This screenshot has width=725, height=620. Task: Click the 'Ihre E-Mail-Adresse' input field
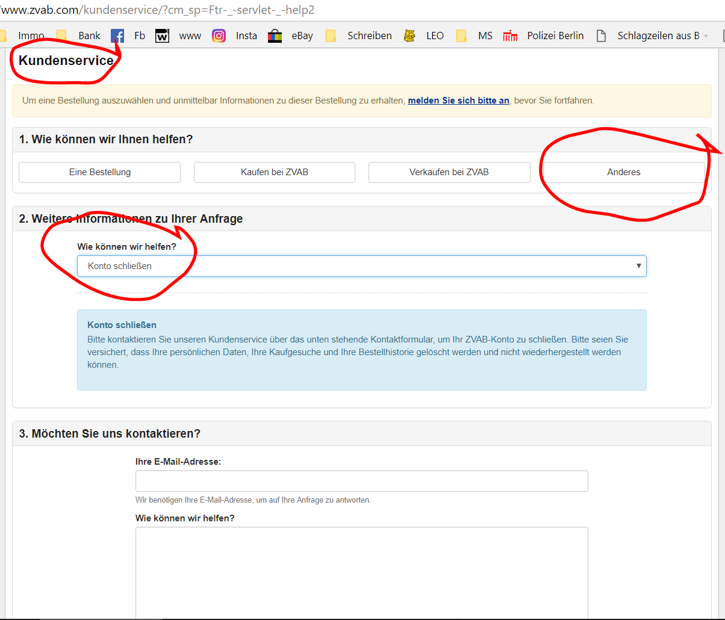[362, 481]
